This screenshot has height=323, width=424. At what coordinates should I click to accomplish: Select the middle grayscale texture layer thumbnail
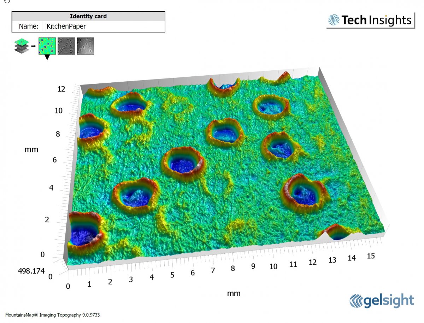(66, 46)
